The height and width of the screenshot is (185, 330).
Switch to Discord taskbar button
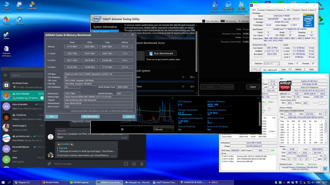point(137,182)
